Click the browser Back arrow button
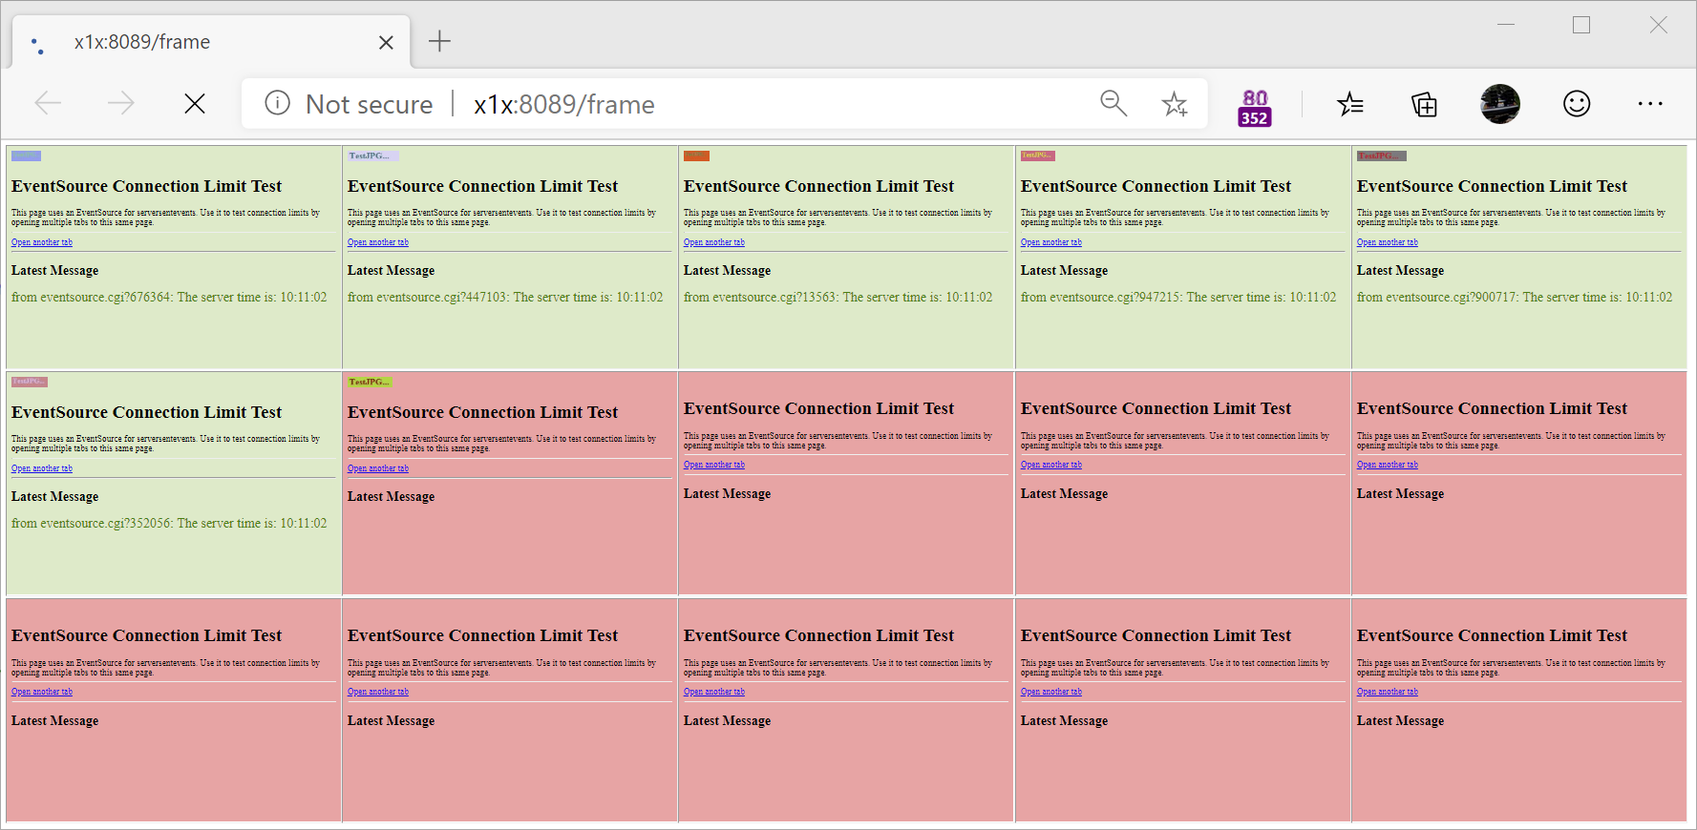This screenshot has width=1697, height=830. [x=48, y=103]
